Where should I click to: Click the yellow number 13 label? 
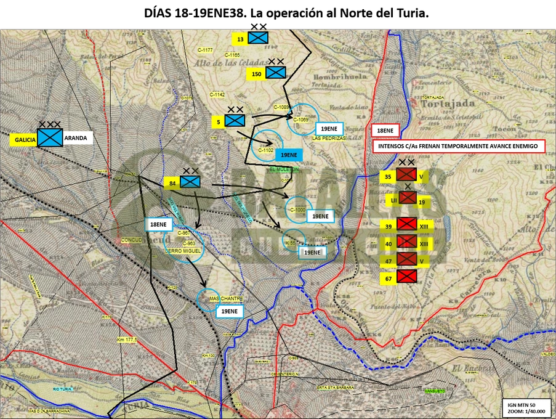pyautogui.click(x=240, y=39)
